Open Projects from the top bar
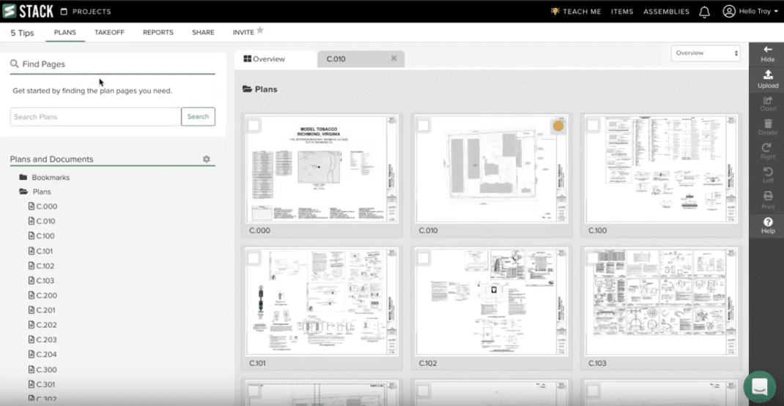Image resolution: width=784 pixels, height=406 pixels. pyautogui.click(x=86, y=12)
